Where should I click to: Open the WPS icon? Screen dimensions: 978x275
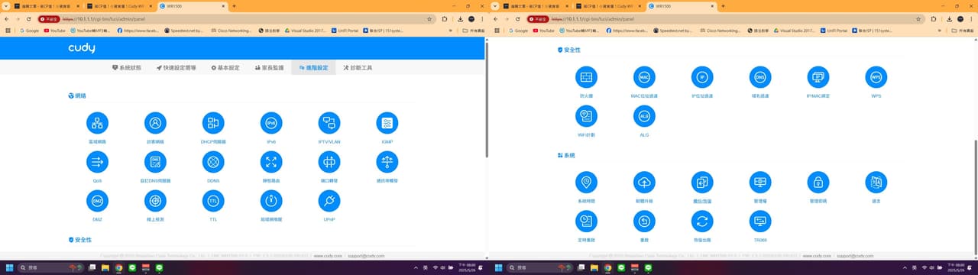pyautogui.click(x=876, y=77)
